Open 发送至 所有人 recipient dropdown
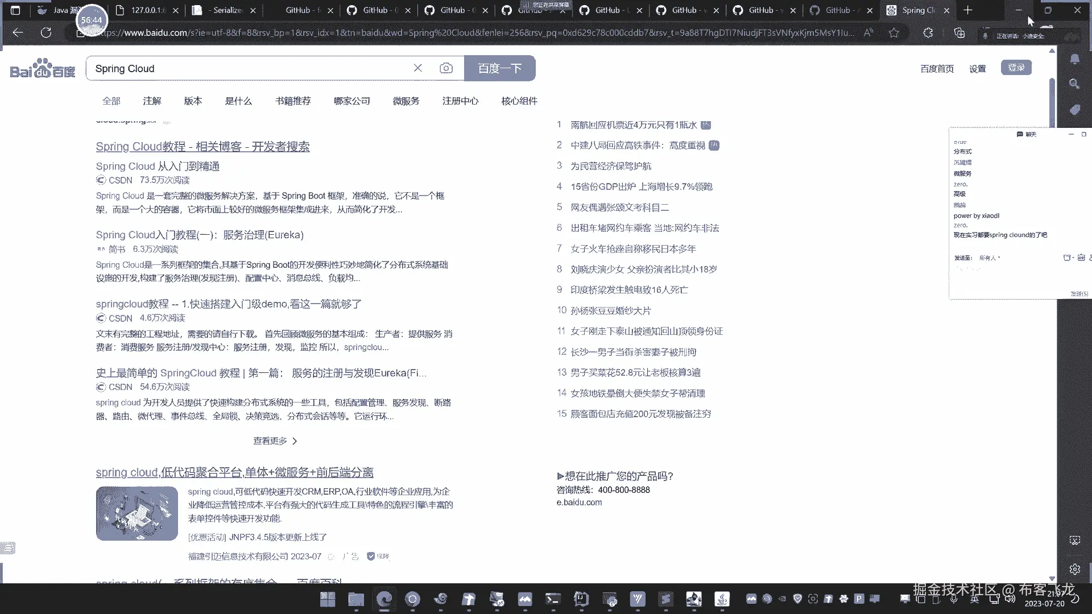 (x=989, y=258)
